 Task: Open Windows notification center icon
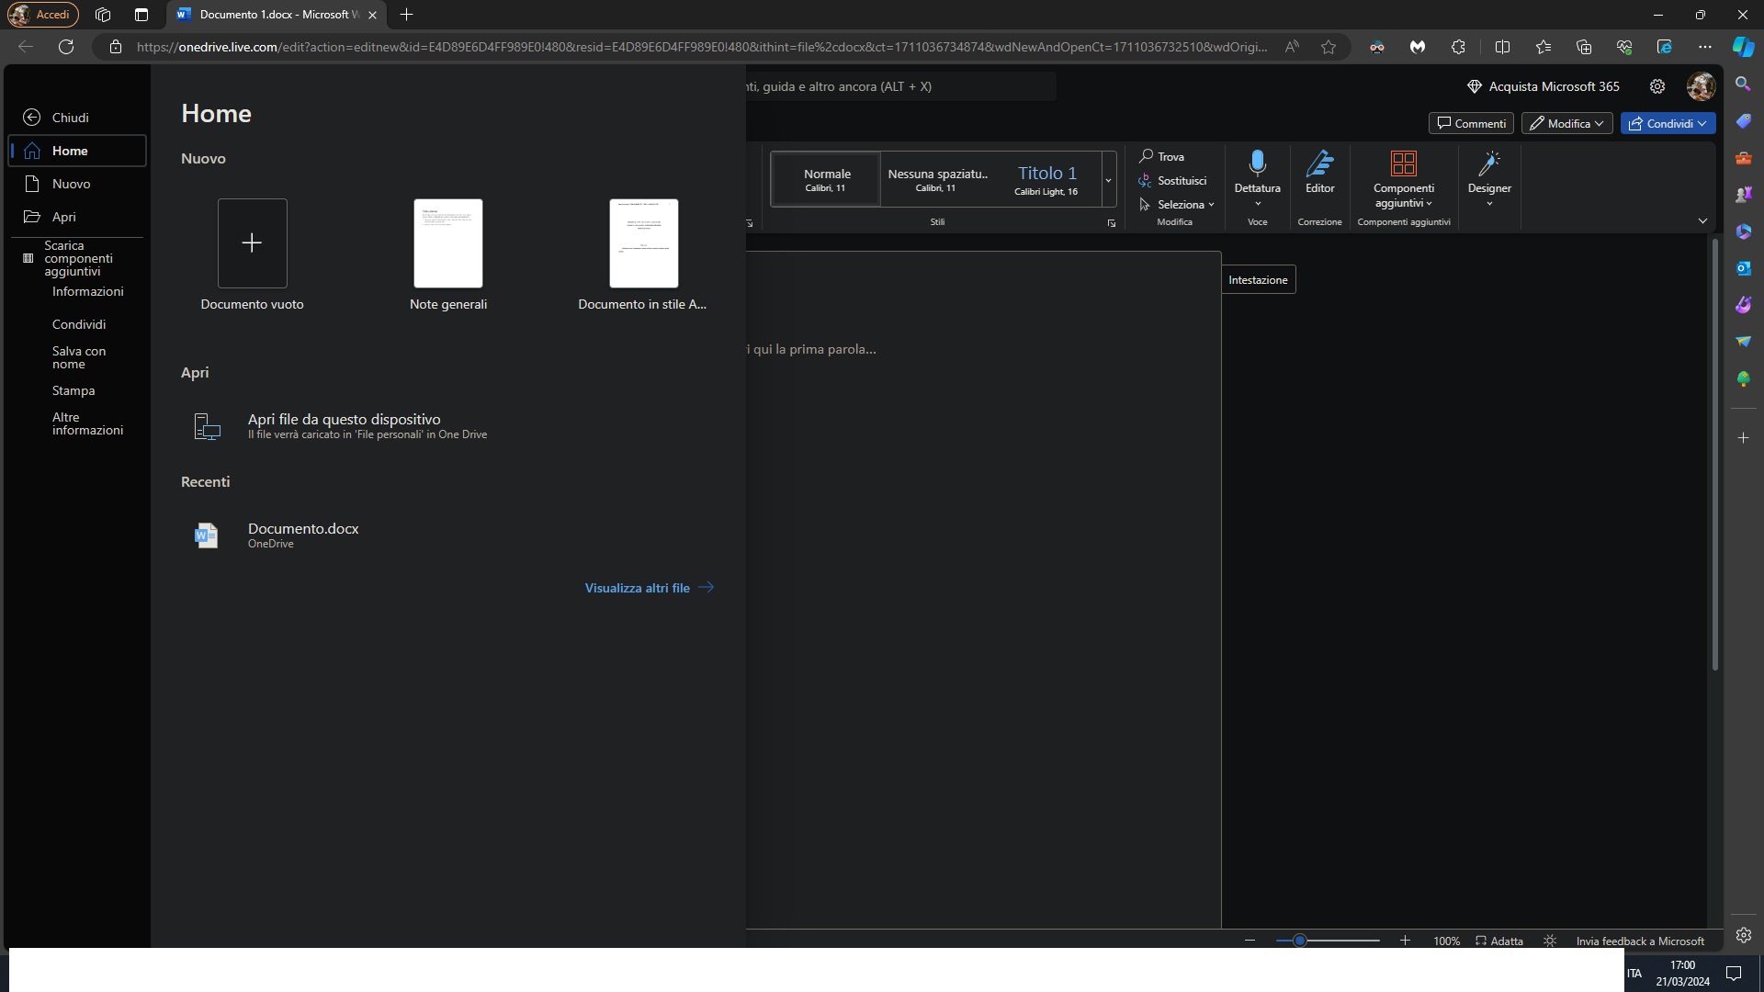click(1734, 974)
